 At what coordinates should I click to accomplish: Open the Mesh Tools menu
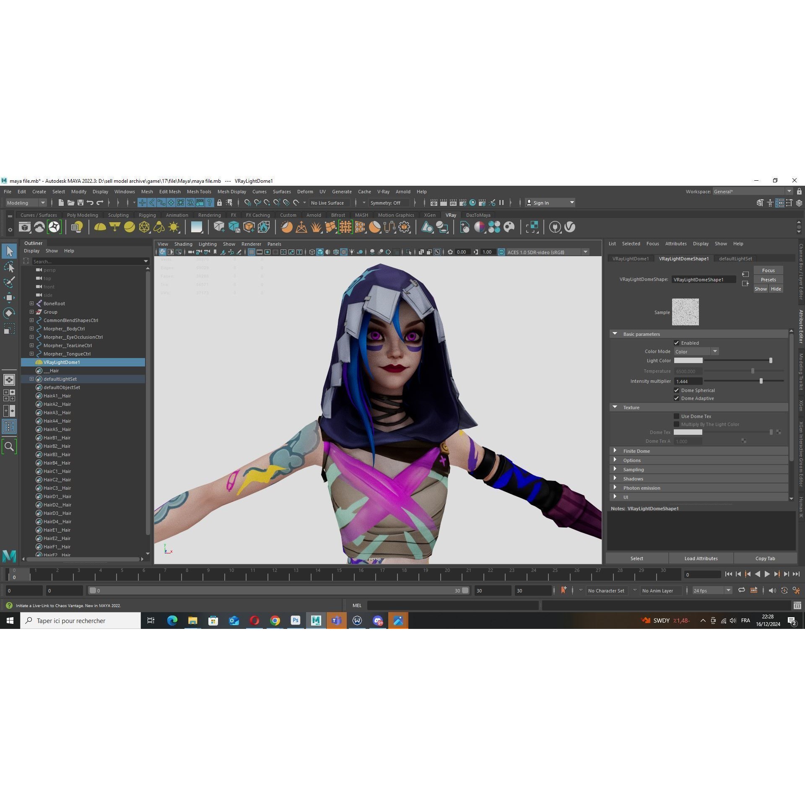pos(199,192)
